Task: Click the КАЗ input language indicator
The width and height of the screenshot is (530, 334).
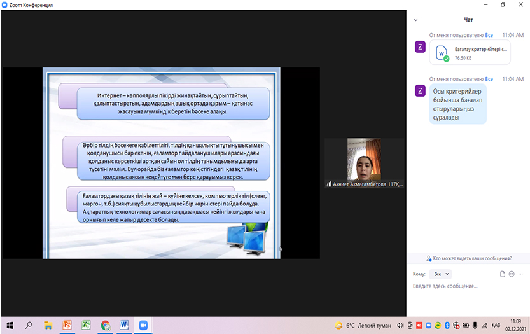Action: (496, 325)
